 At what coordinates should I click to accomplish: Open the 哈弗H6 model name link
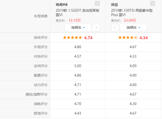coord(61,5)
